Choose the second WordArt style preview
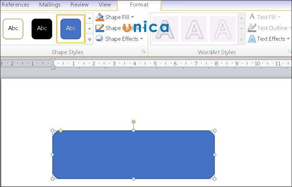Screen dimensions: 292x187 [x=194, y=29]
